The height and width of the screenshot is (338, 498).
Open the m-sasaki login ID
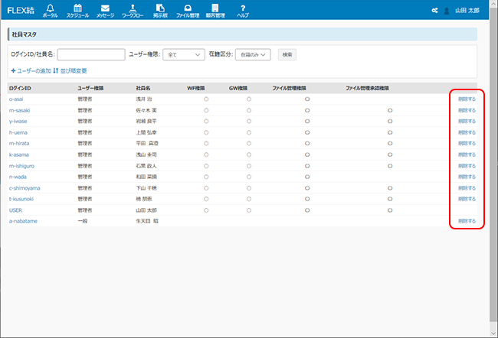(x=19, y=110)
